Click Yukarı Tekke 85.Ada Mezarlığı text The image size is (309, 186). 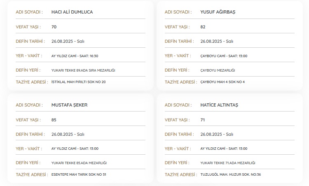79,163
